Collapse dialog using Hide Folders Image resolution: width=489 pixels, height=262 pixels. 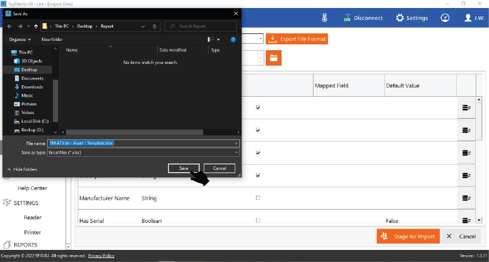click(x=22, y=169)
